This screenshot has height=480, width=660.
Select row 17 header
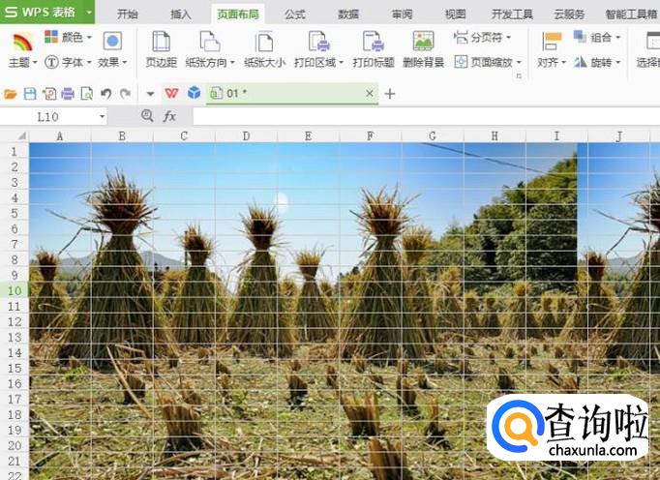(x=15, y=399)
